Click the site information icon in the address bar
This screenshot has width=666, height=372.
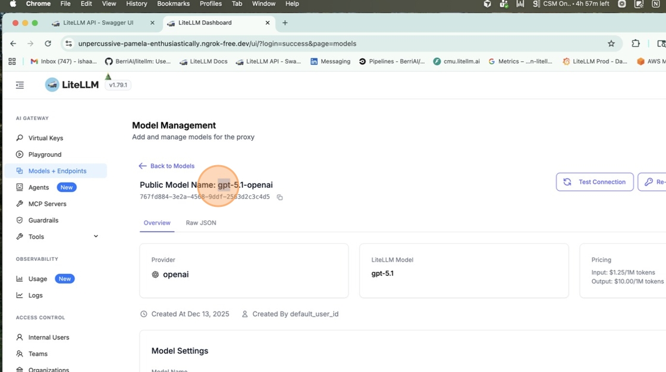click(x=68, y=44)
